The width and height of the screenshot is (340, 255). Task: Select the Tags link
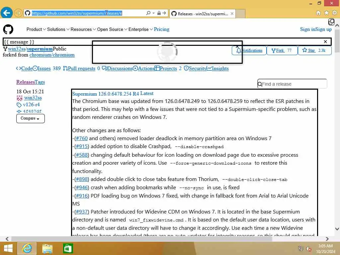(x=40, y=82)
